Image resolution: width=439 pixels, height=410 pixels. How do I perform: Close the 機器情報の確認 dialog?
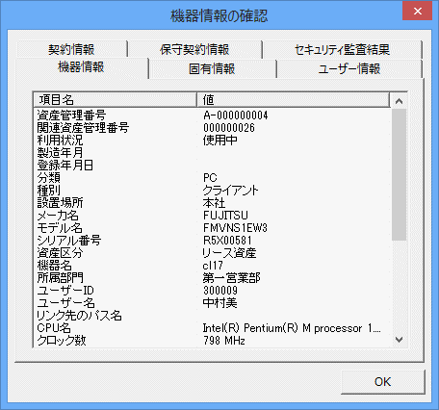[418, 12]
